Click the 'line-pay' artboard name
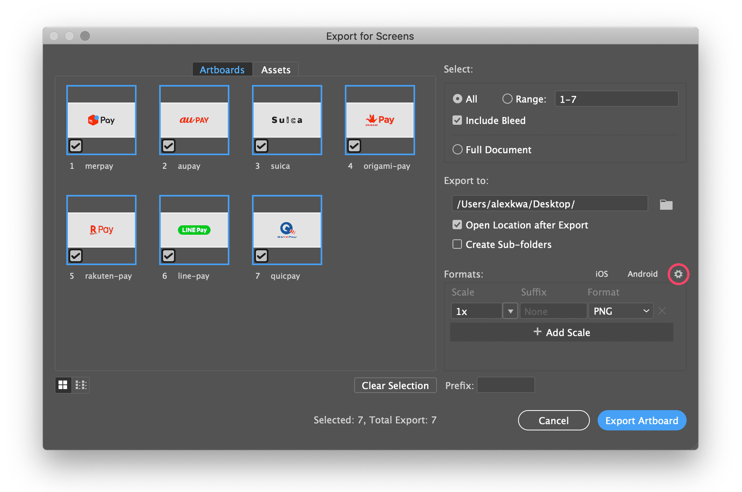Image resolution: width=742 pixels, height=492 pixels. pos(193,276)
